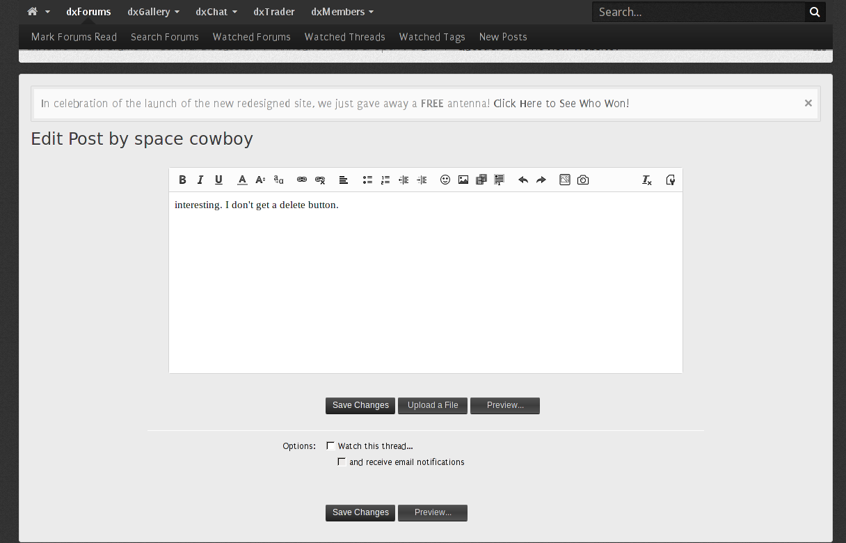This screenshot has width=846, height=543.
Task: Enable Watch this thread checkbox
Action: 330,446
